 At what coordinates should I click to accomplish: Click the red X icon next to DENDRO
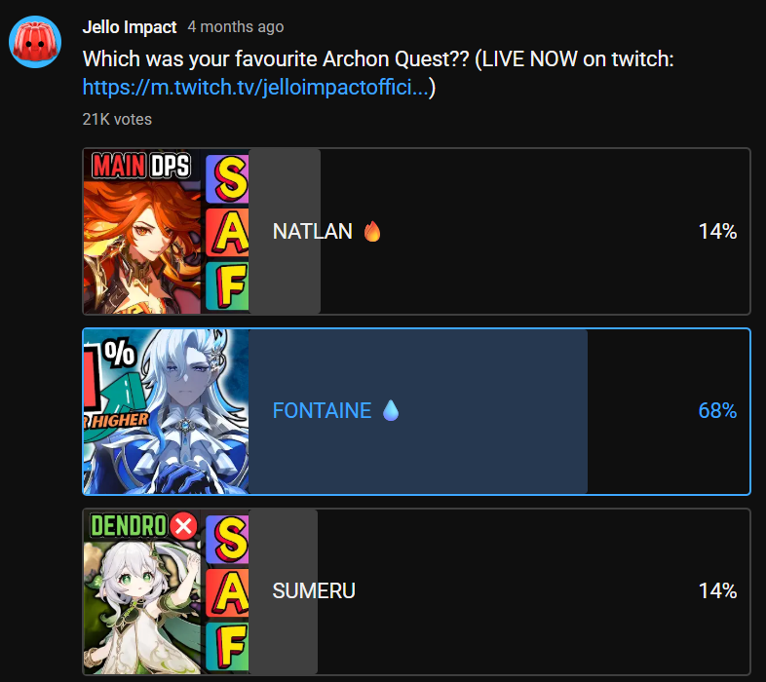[183, 526]
